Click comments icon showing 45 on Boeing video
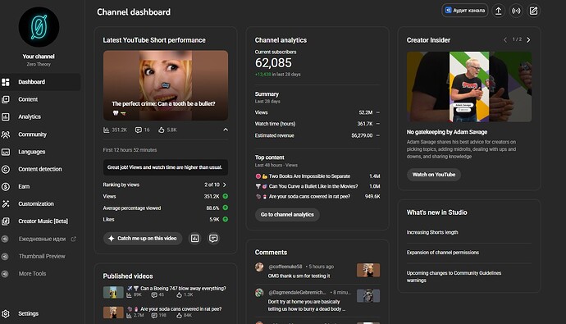This screenshot has height=324, width=566. coord(154,295)
